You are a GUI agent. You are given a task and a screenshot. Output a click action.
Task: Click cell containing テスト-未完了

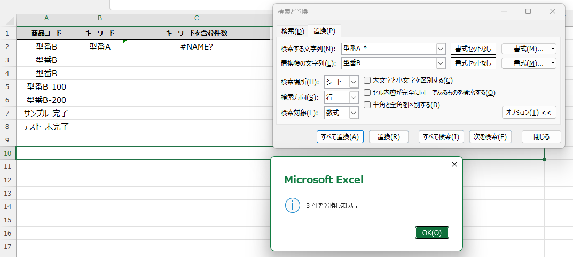46,126
